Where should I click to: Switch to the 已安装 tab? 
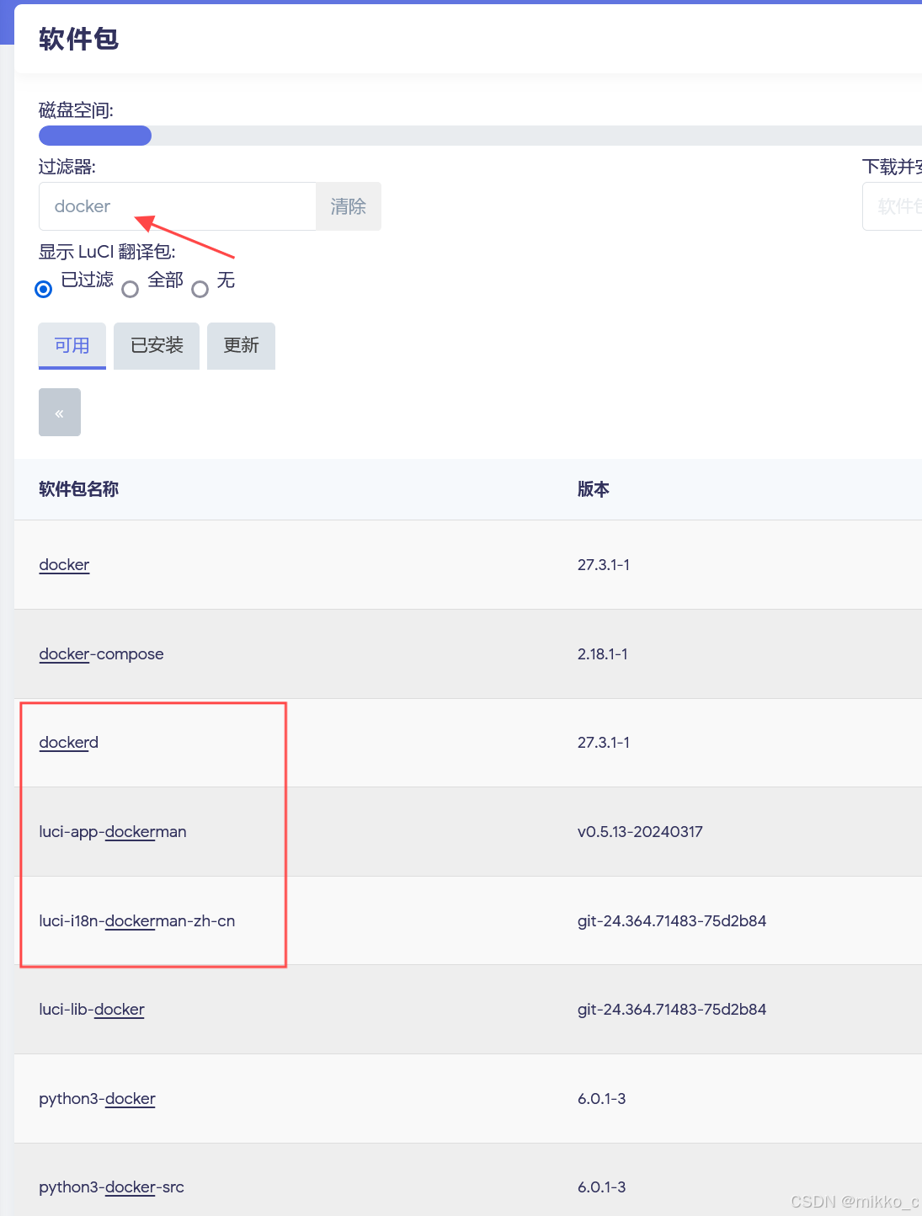(x=157, y=346)
